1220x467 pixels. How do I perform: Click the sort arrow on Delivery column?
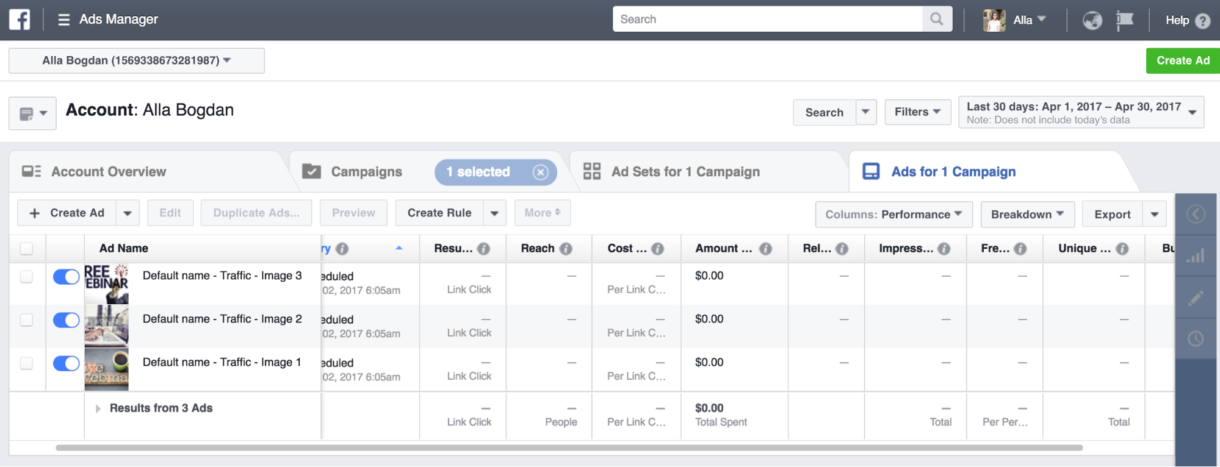tap(399, 248)
